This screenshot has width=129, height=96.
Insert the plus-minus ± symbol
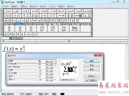coord(39,21)
